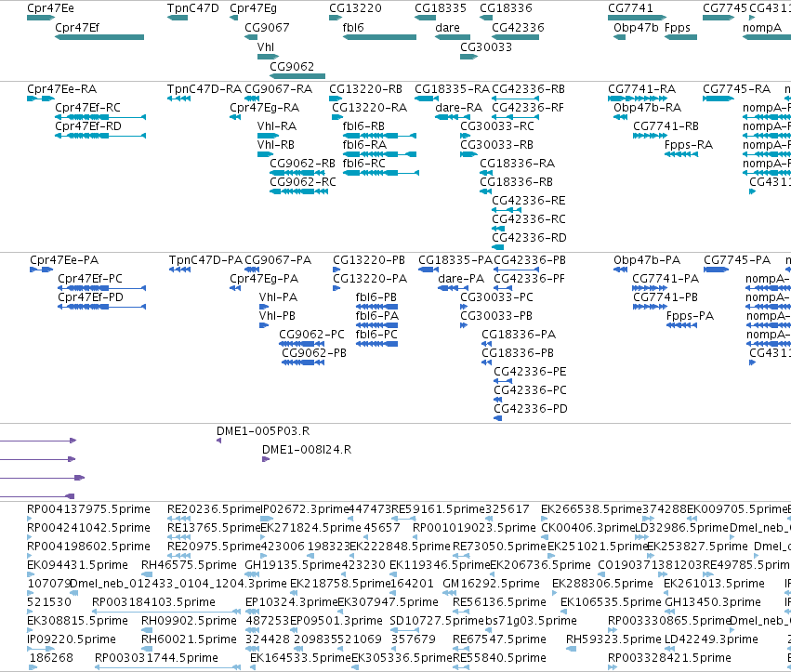This screenshot has height=672, width=791.
Task: Click the CG18336-PB protein label
Action: pos(518,353)
